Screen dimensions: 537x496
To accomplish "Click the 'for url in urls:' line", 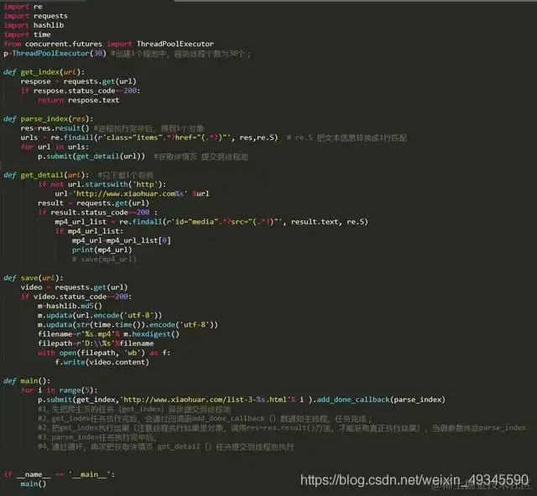I will click(x=55, y=147).
